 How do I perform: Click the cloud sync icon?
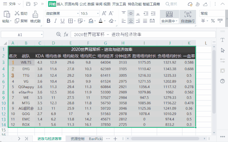[x=190, y=4]
